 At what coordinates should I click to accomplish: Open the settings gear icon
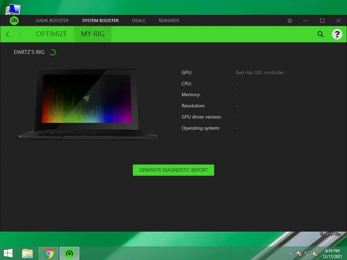pyautogui.click(x=289, y=21)
